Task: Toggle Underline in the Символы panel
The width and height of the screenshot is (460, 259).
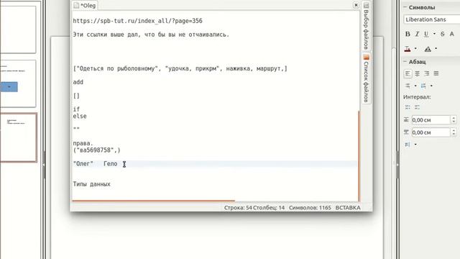Action: [x=426, y=34]
